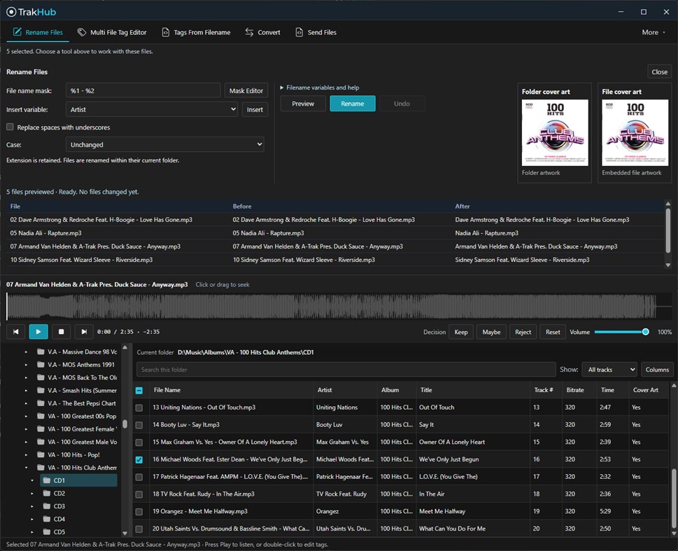The width and height of the screenshot is (678, 551).
Task: Stop audio playback
Action: click(61, 332)
